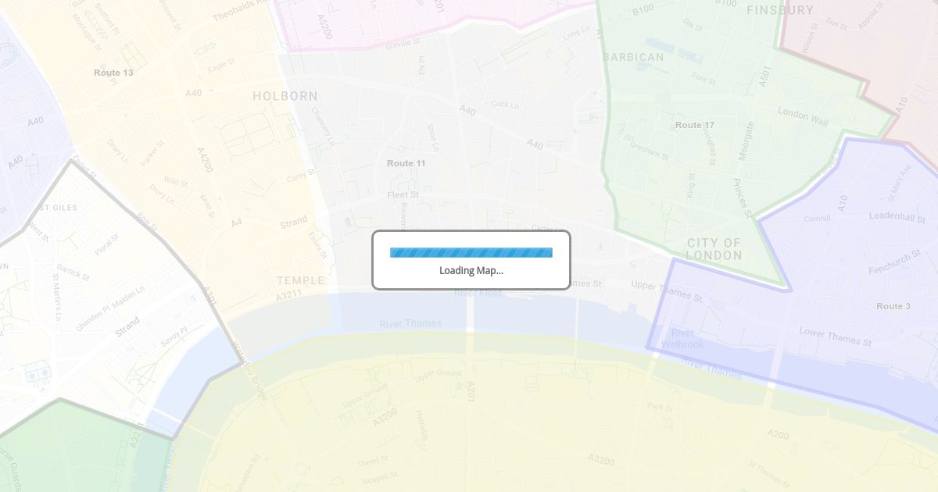Screen dimensions: 938x492
Task: Select the Route 13 label
Action: pos(113,73)
